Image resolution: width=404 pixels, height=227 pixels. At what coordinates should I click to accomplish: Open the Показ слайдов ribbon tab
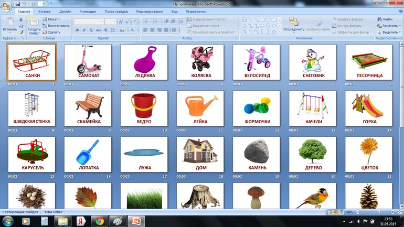click(116, 11)
